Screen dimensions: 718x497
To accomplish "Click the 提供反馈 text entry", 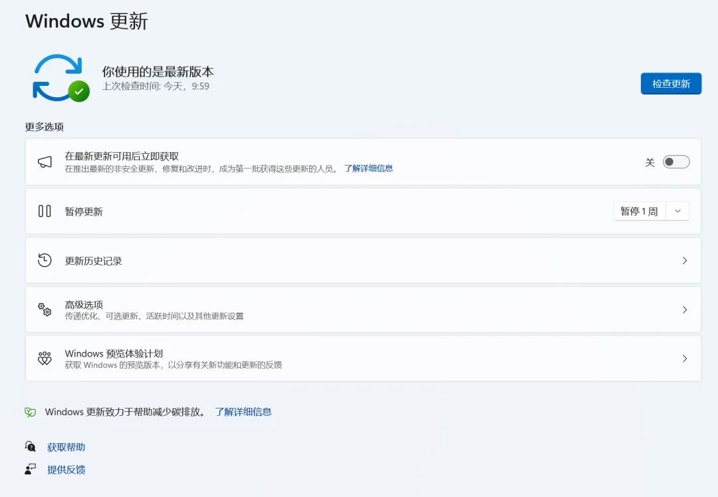I will click(66, 469).
